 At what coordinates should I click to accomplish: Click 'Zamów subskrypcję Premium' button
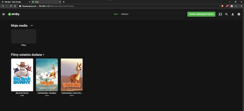click(x=201, y=14)
